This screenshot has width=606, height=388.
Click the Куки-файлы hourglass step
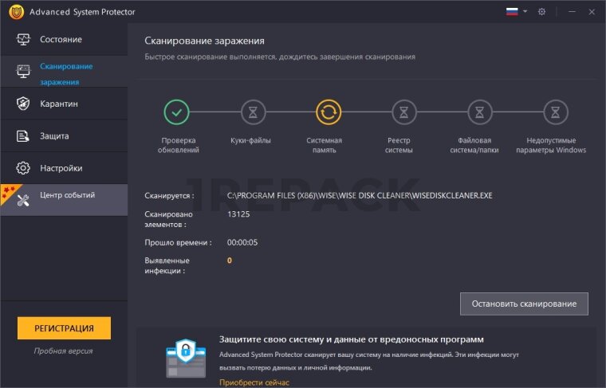click(253, 112)
